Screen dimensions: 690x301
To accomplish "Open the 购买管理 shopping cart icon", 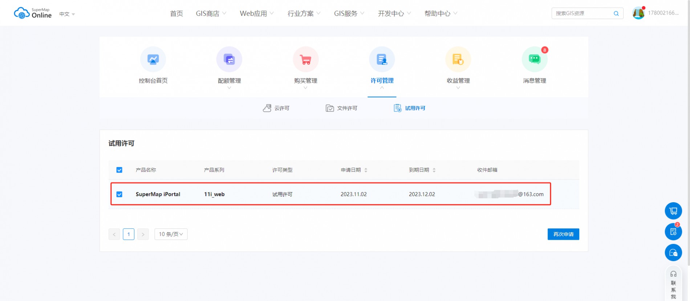I will [305, 59].
